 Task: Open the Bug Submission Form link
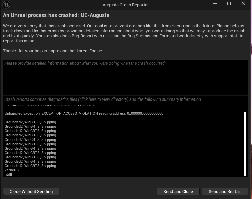pos(148,36)
